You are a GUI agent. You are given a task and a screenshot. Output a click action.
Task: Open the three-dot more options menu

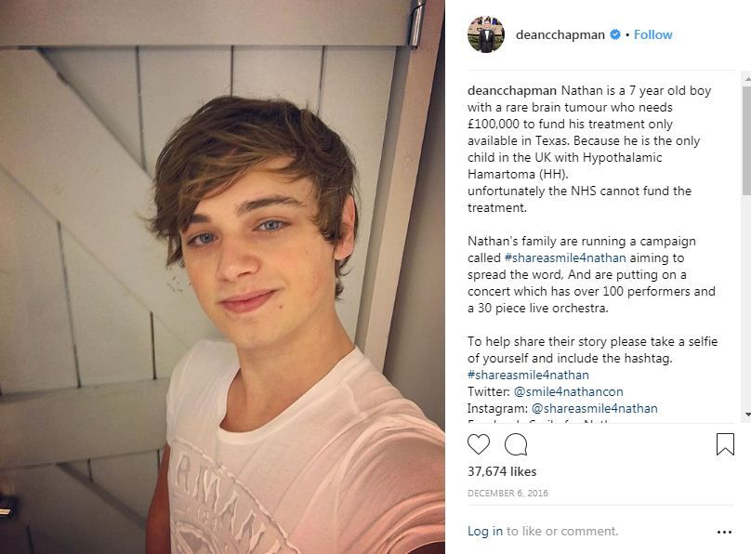(724, 532)
